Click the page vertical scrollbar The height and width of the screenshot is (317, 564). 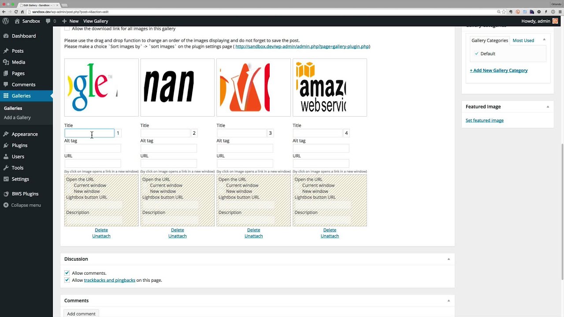562,211
